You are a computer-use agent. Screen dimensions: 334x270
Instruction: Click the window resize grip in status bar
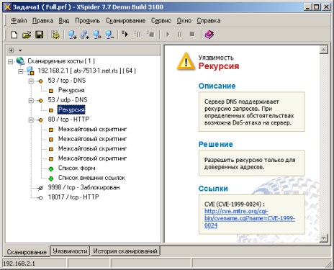328,264
